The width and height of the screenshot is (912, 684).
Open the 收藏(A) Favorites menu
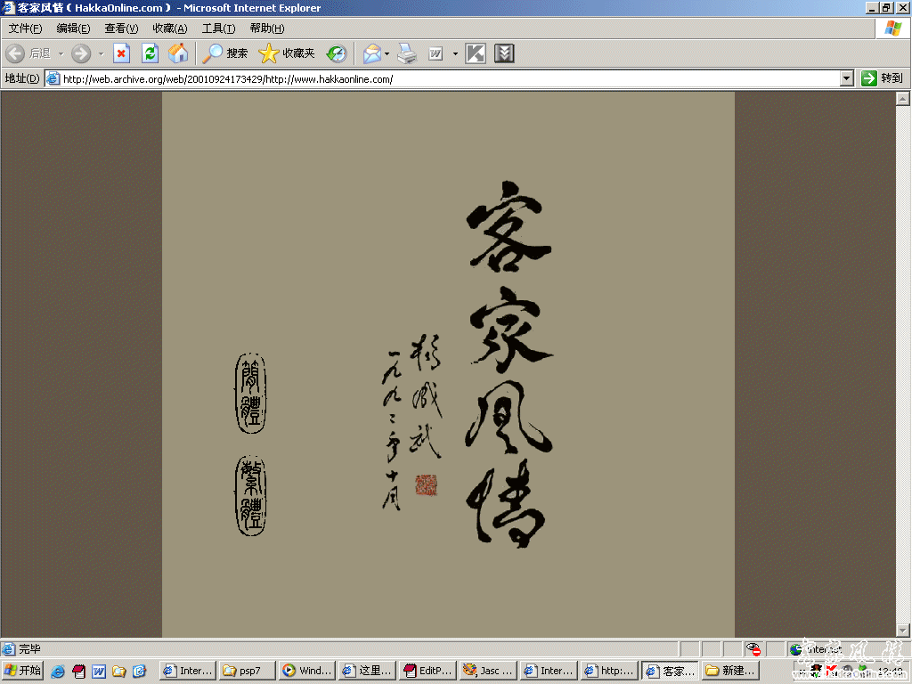(170, 28)
